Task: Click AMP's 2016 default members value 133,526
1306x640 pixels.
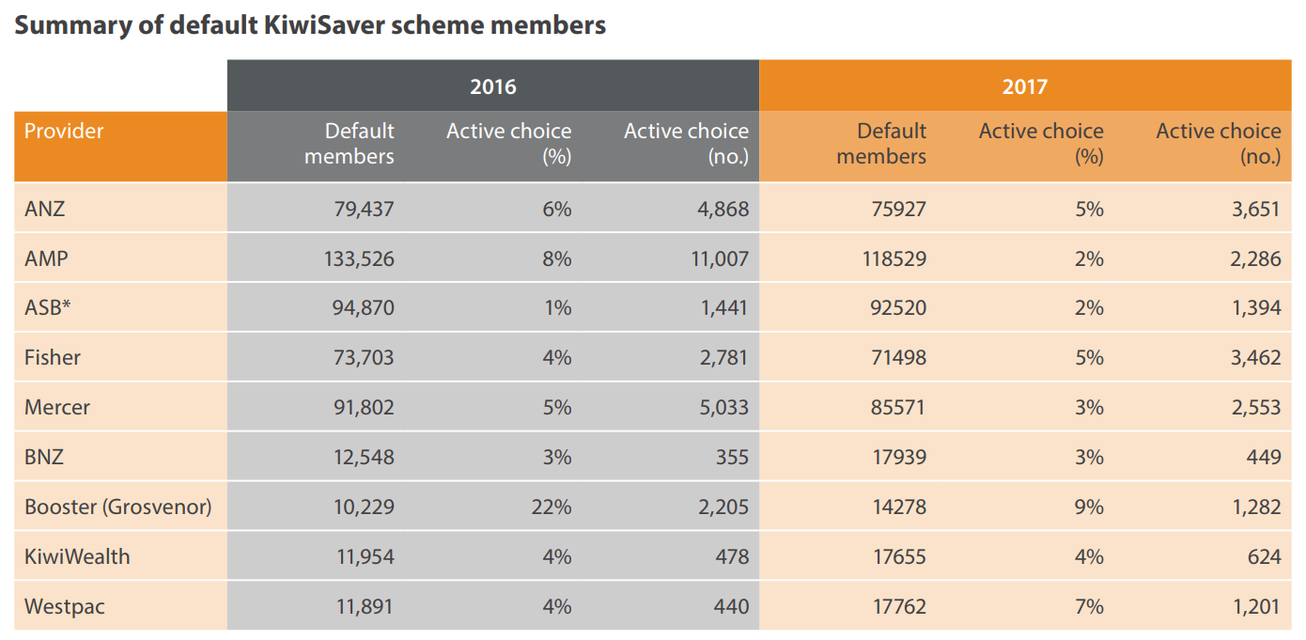Action: click(x=355, y=258)
